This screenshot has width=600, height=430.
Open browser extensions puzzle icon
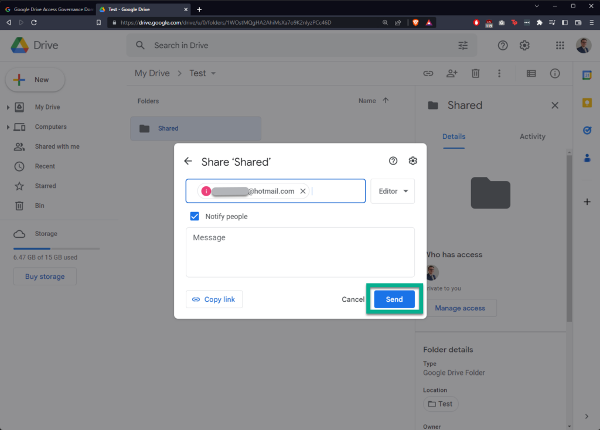click(539, 23)
